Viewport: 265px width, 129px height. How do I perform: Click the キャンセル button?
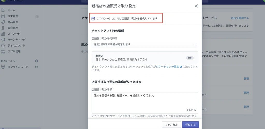[x=171, y=125]
